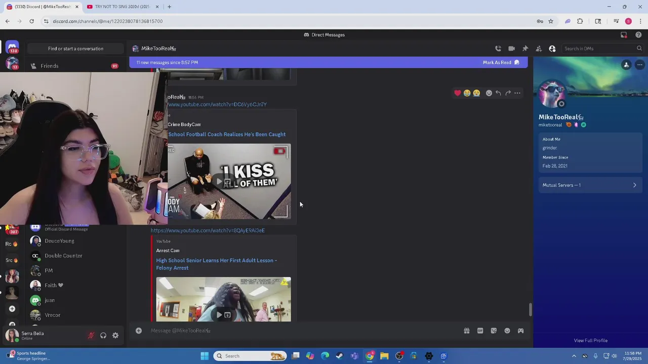The height and width of the screenshot is (364, 648).
Task: Send a gift with the gift icon
Action: click(x=467, y=331)
